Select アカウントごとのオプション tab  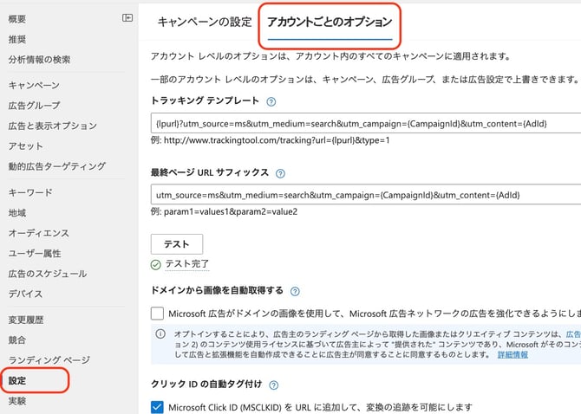pyautogui.click(x=330, y=23)
